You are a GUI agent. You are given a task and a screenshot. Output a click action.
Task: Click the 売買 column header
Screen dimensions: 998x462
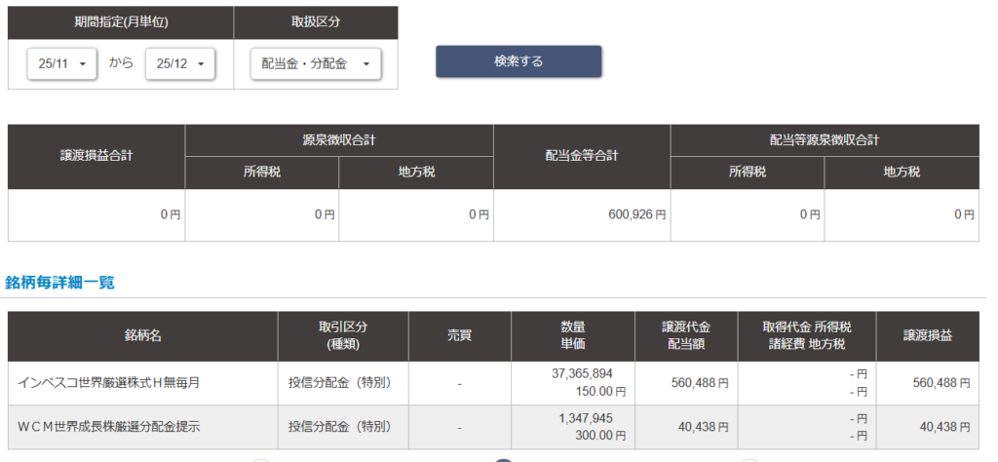(459, 335)
